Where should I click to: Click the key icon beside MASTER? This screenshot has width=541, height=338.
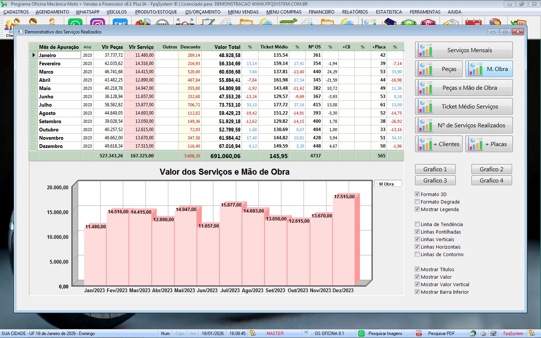pyautogui.click(x=253, y=333)
